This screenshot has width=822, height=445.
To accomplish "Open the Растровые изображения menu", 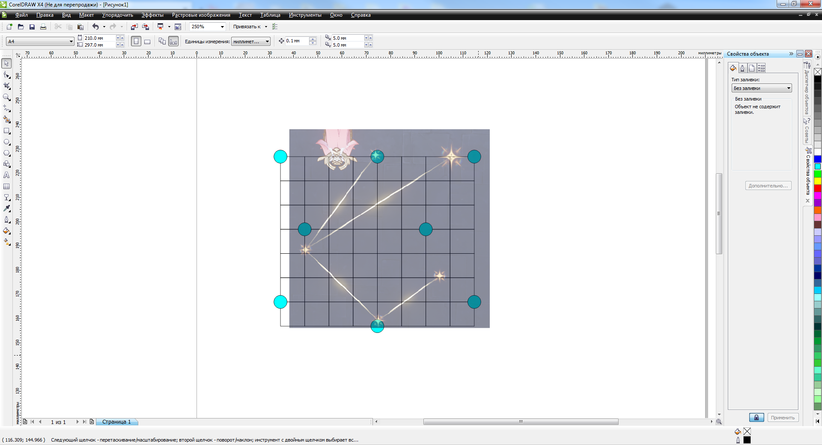I will [x=201, y=15].
